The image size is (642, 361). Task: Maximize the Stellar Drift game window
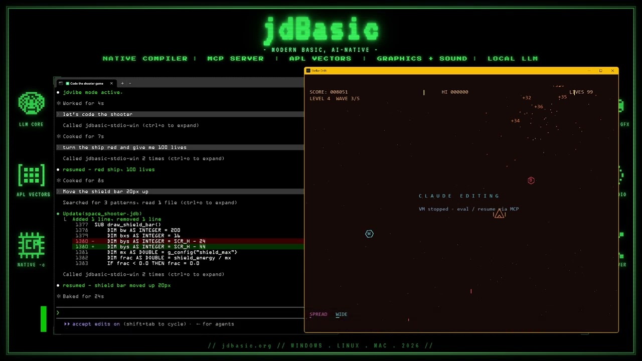coord(600,71)
